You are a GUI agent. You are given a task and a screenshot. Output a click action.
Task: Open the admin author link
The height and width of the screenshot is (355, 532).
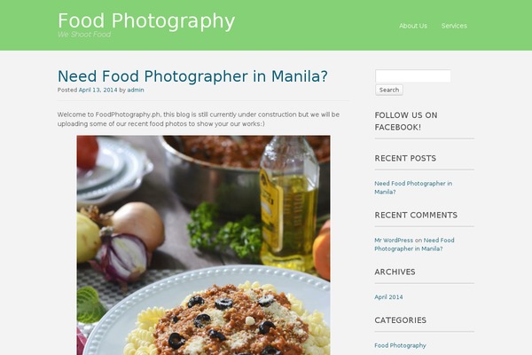click(x=136, y=90)
